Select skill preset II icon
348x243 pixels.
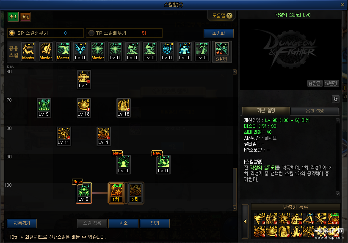tap(25, 17)
